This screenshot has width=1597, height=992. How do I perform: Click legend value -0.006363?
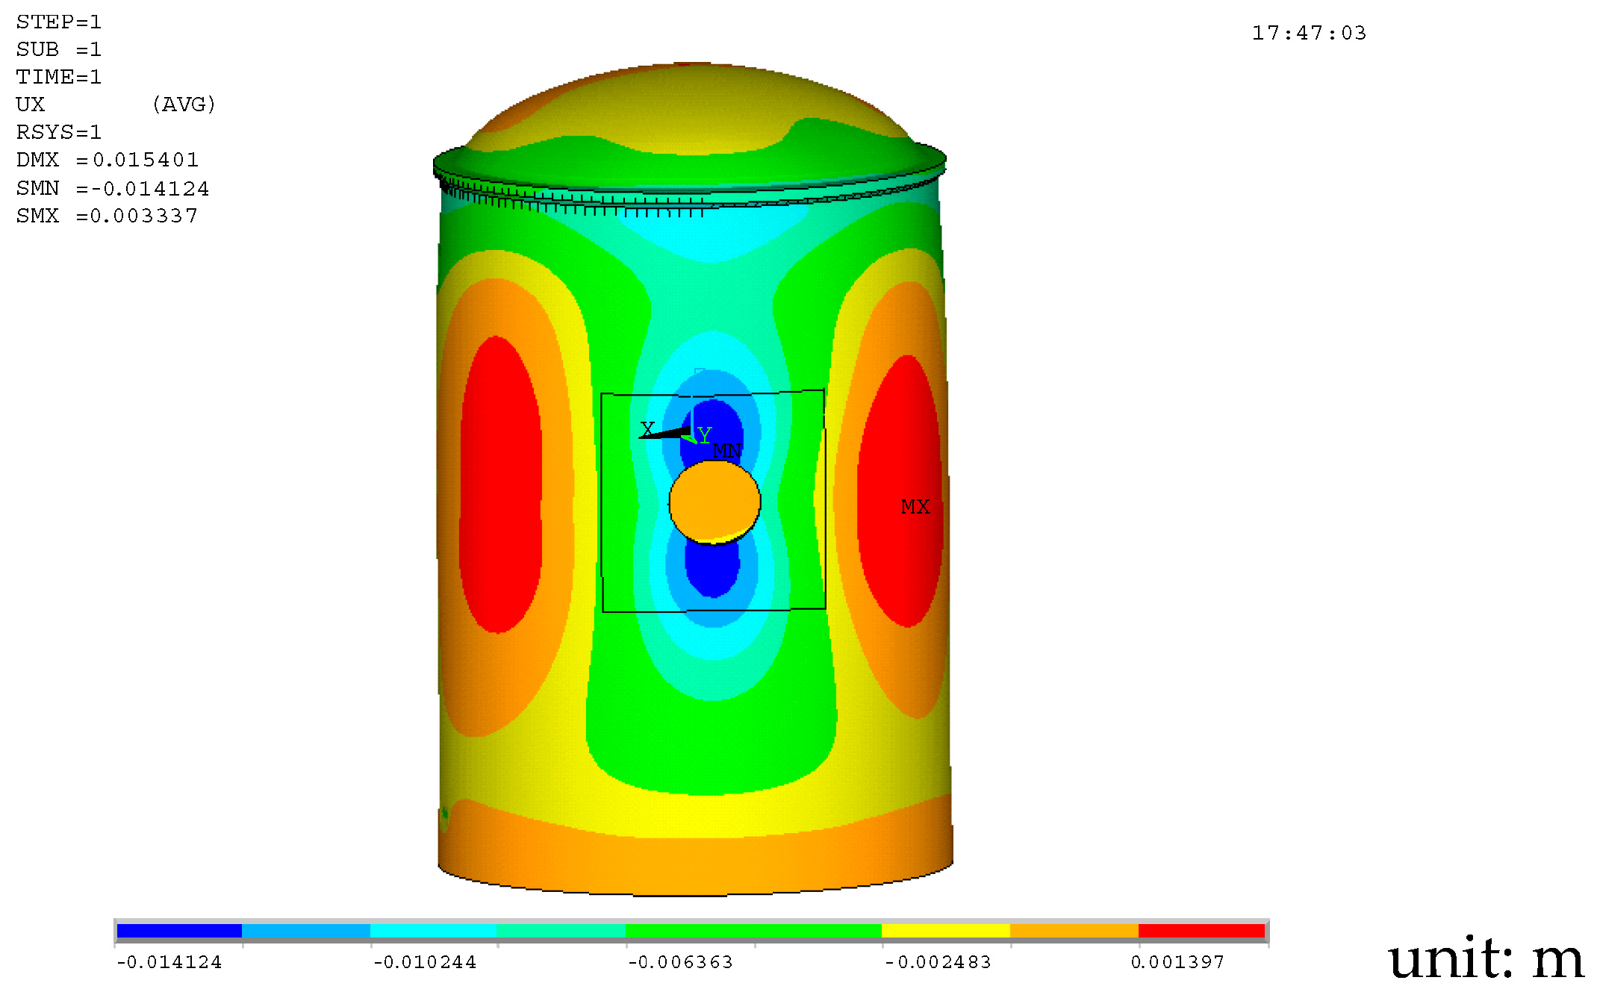680,962
